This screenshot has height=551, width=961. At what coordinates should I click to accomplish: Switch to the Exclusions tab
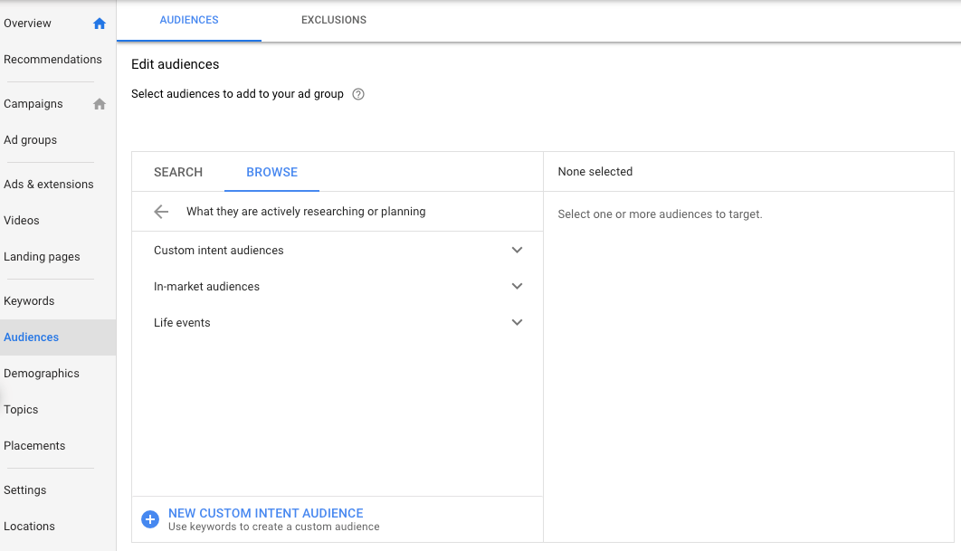tap(334, 20)
